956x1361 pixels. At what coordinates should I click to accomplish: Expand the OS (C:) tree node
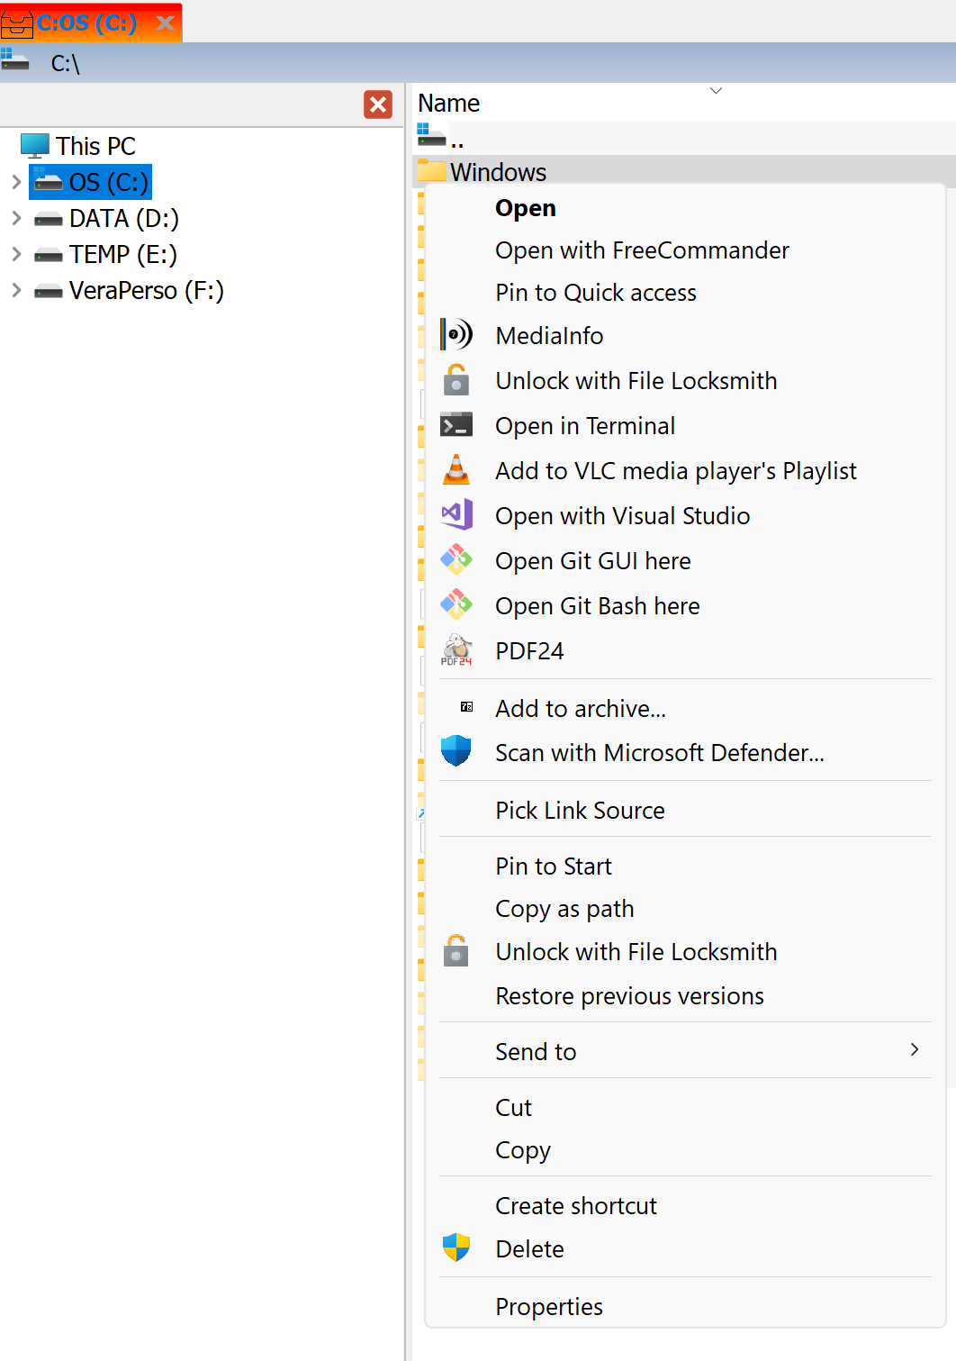pyautogui.click(x=16, y=182)
